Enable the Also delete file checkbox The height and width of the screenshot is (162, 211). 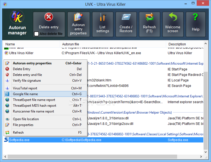click(x=36, y=34)
